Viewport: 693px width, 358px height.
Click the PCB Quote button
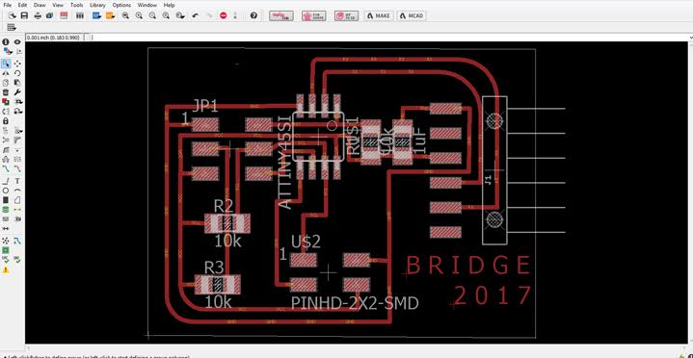tap(314, 16)
